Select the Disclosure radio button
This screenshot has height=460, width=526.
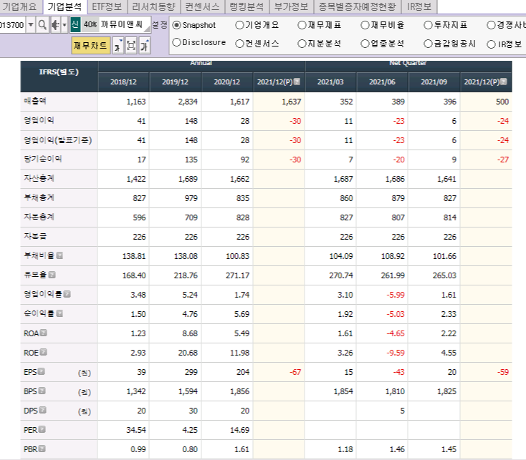(176, 42)
